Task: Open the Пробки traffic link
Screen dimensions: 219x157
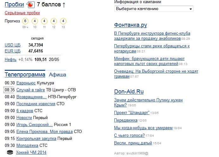Action: pos(14,4)
